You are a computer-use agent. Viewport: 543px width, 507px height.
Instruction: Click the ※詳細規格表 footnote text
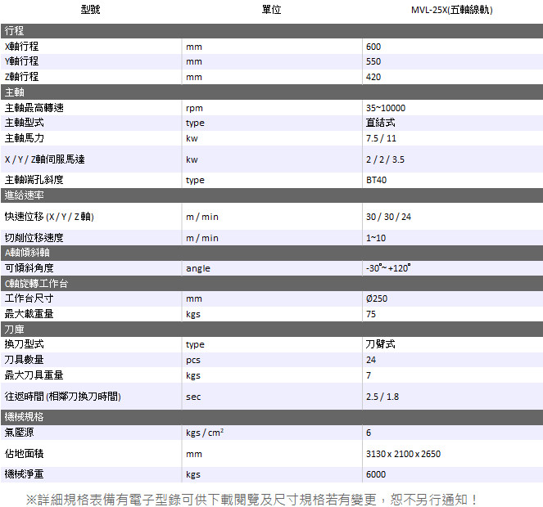coord(251,500)
